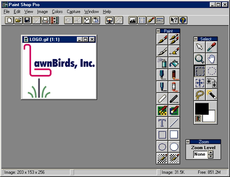Toggle the histogram window toolbar button
Image resolution: width=230 pixels, height=177 pixels.
click(133, 20)
